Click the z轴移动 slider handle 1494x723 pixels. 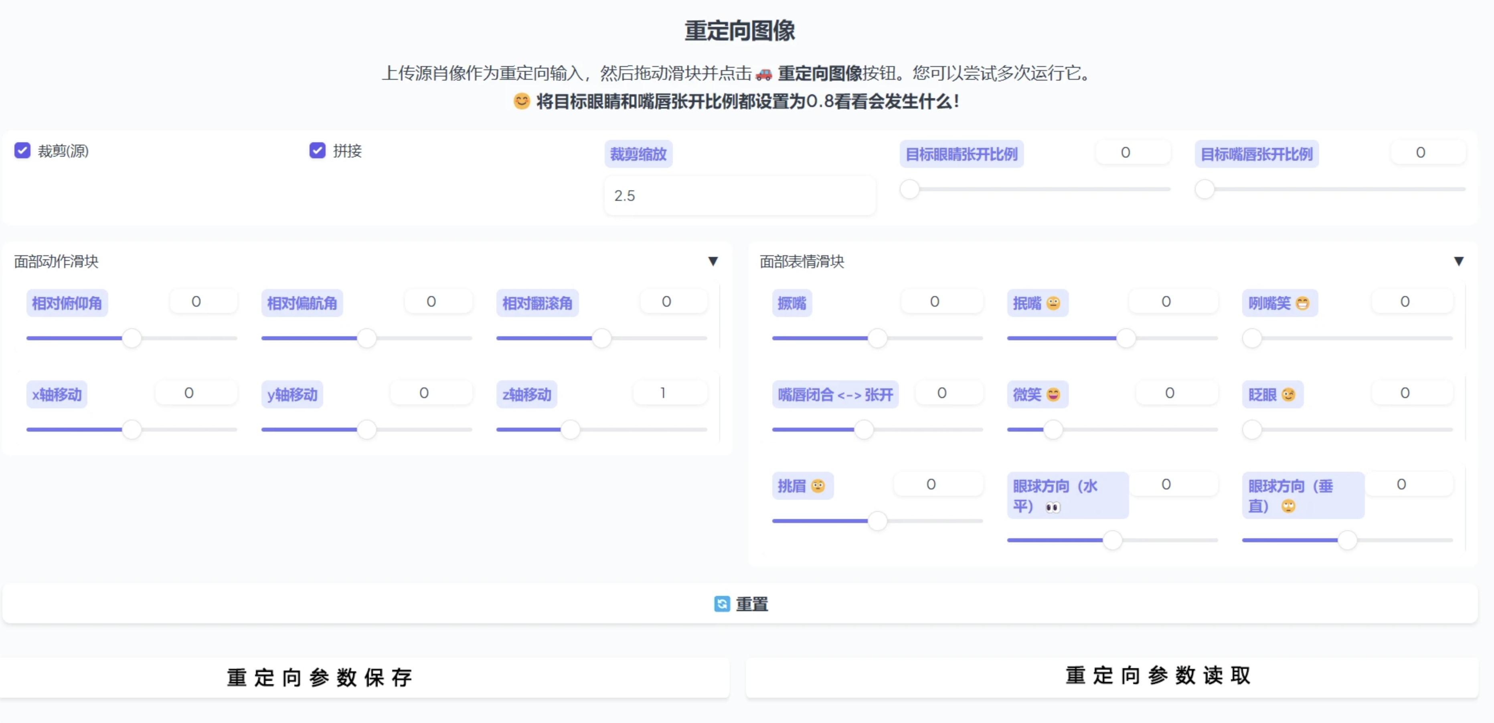(x=571, y=430)
